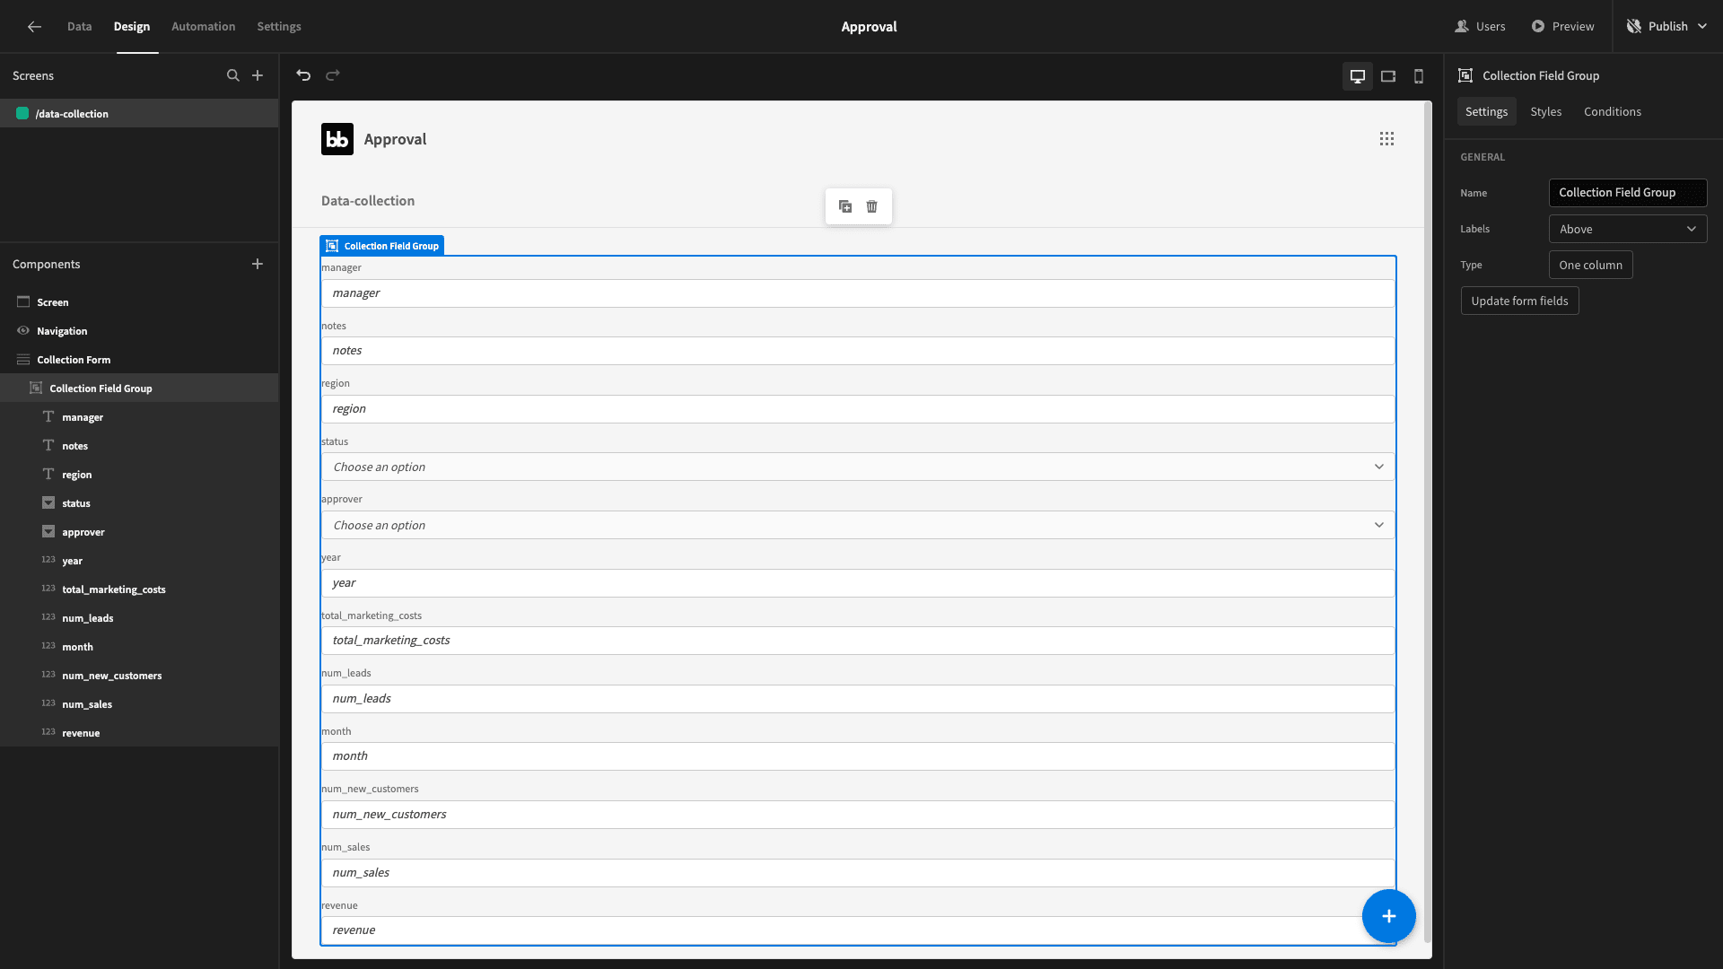Image resolution: width=1723 pixels, height=969 pixels.
Task: Open the Automation tab
Action: coord(204,27)
